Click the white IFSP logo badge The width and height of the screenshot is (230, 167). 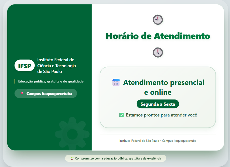(25, 66)
